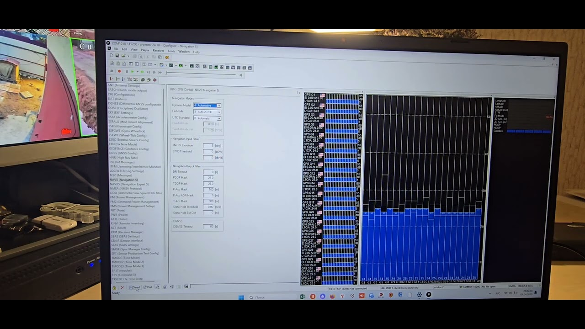Click the Min SV Elevation input field

coord(208,146)
